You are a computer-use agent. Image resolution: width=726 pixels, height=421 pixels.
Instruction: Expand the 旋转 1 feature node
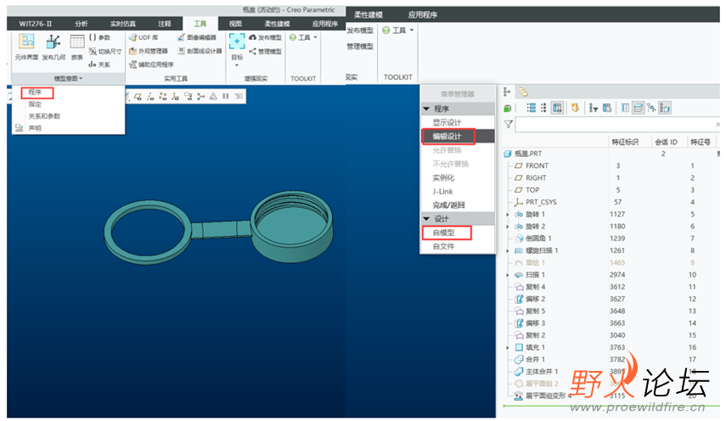[508, 215]
